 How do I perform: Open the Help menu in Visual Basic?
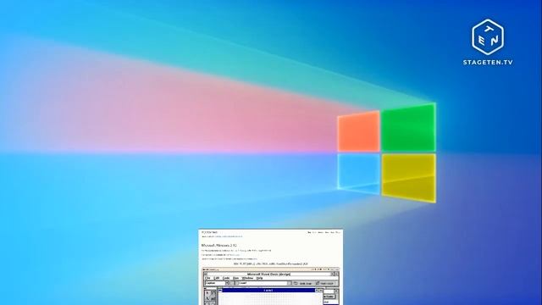click(260, 278)
